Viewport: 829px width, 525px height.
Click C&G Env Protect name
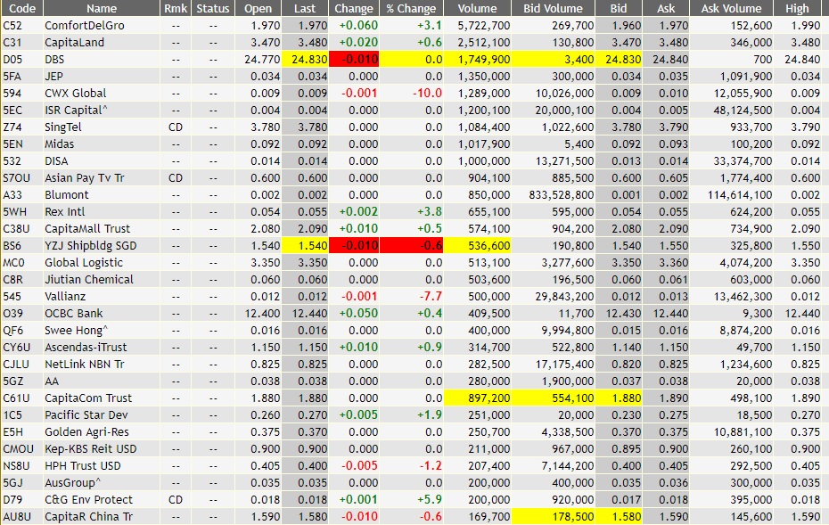point(88,499)
